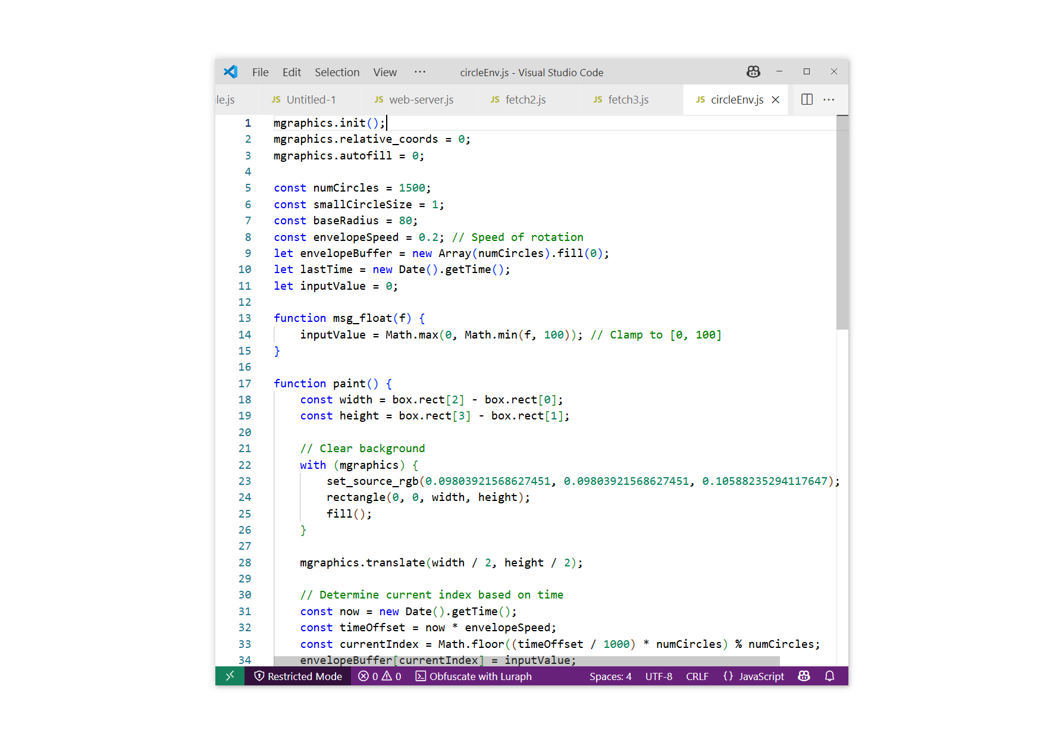Open the Copilot icon in title bar
The image size is (1056, 755).
tap(753, 72)
